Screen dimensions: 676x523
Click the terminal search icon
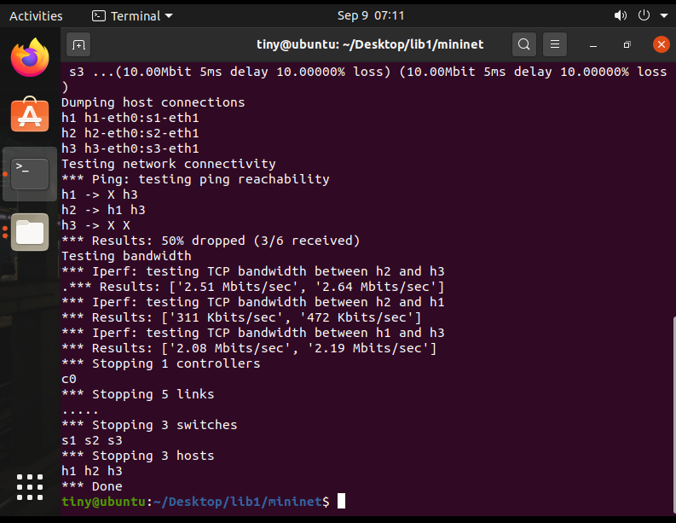pyautogui.click(x=523, y=44)
